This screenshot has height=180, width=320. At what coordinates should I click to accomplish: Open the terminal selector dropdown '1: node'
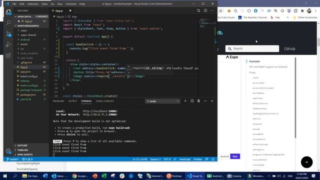coord(162,101)
